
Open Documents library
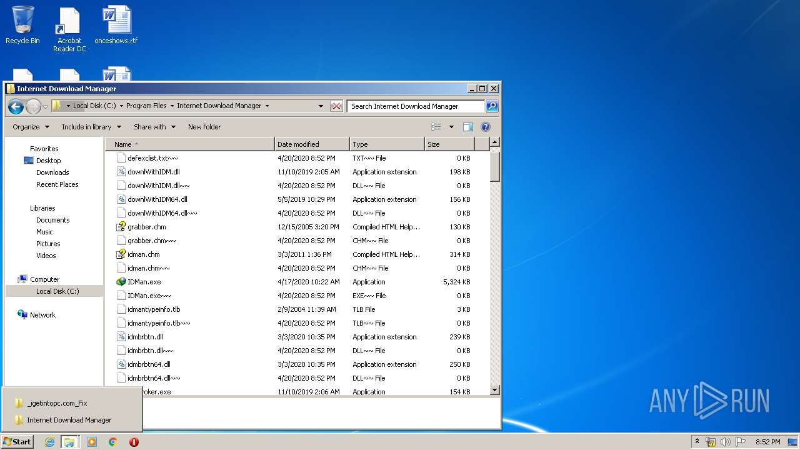click(52, 220)
